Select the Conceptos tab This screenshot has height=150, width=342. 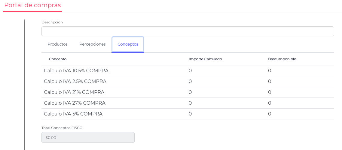pyautogui.click(x=128, y=44)
